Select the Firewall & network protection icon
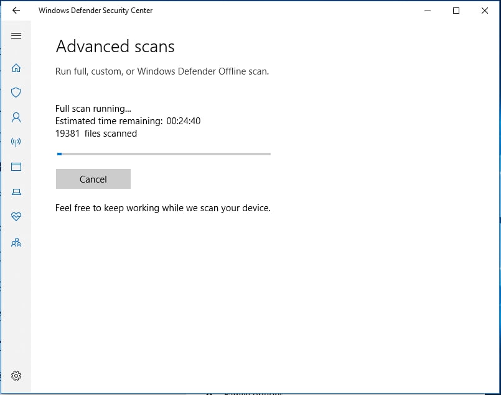501x395 pixels. 16,142
